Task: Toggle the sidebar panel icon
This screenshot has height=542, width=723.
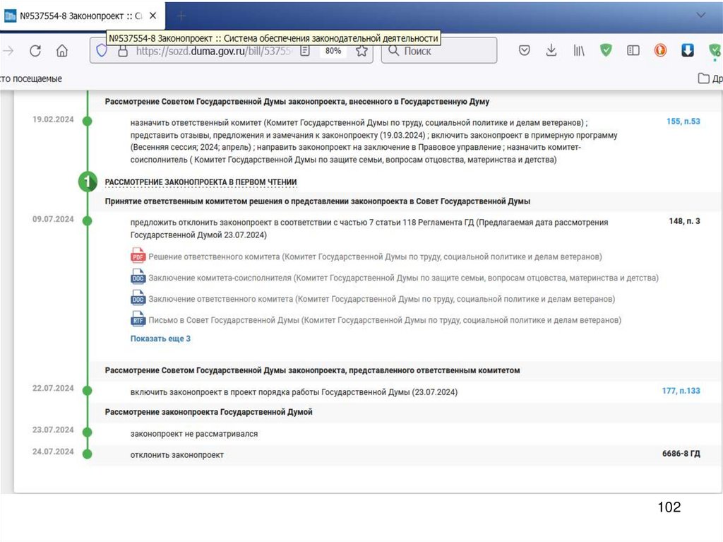Action: click(633, 50)
